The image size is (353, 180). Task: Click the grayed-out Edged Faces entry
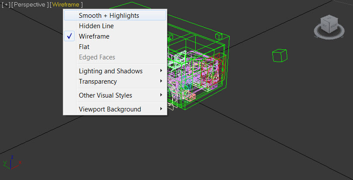click(x=97, y=57)
